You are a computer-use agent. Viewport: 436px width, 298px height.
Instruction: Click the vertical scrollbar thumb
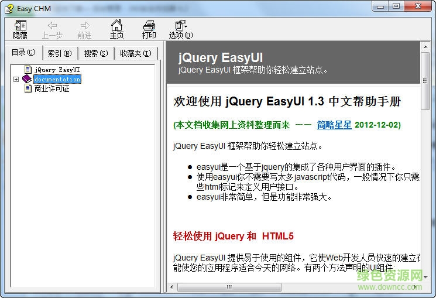[x=425, y=81]
